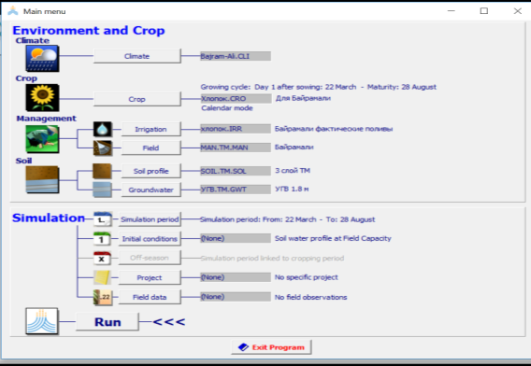
Task: Select the Bajram-Ali.CLI file field
Action: tap(236, 56)
